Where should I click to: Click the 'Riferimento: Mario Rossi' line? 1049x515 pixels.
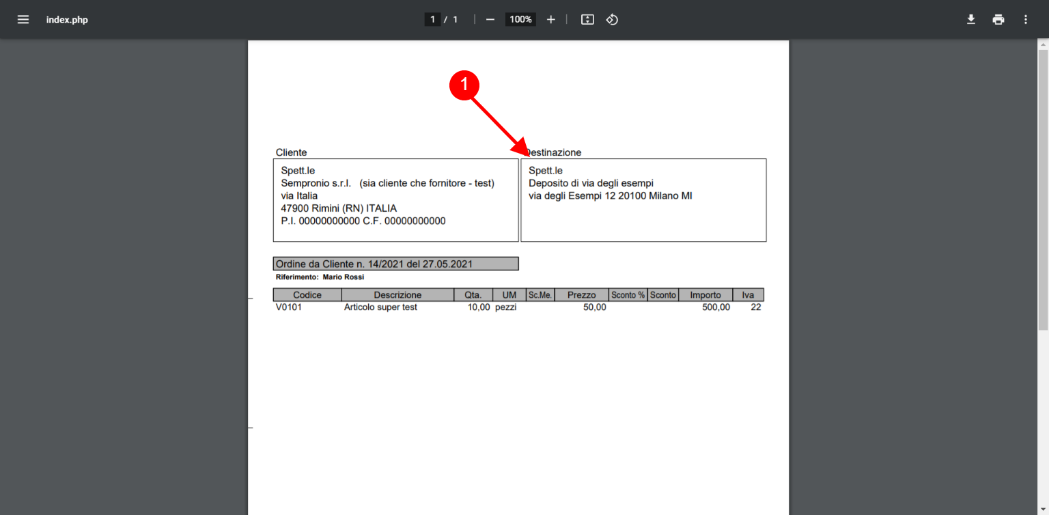[320, 277]
